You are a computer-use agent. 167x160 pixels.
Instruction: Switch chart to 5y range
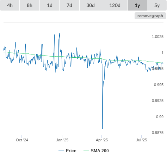pos(157,5)
